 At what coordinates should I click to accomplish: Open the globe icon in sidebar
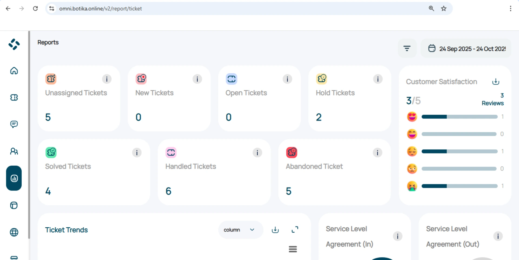tap(14, 232)
